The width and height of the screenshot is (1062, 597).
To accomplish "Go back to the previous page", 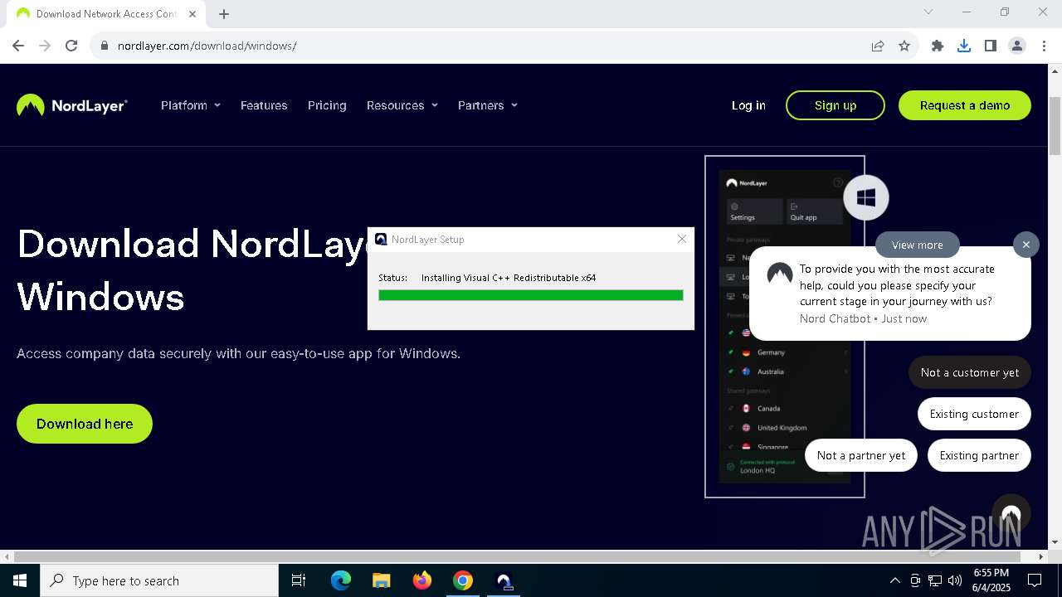I will pyautogui.click(x=18, y=46).
